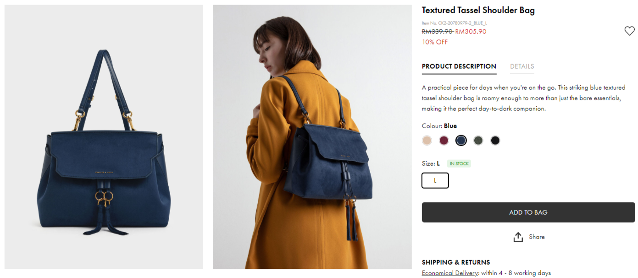
Task: Click the RM305.90 sale price
Action: [x=471, y=32]
